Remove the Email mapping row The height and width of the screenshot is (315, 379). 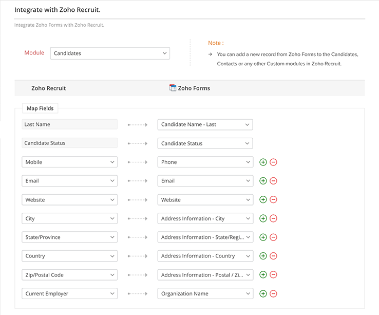click(x=273, y=181)
